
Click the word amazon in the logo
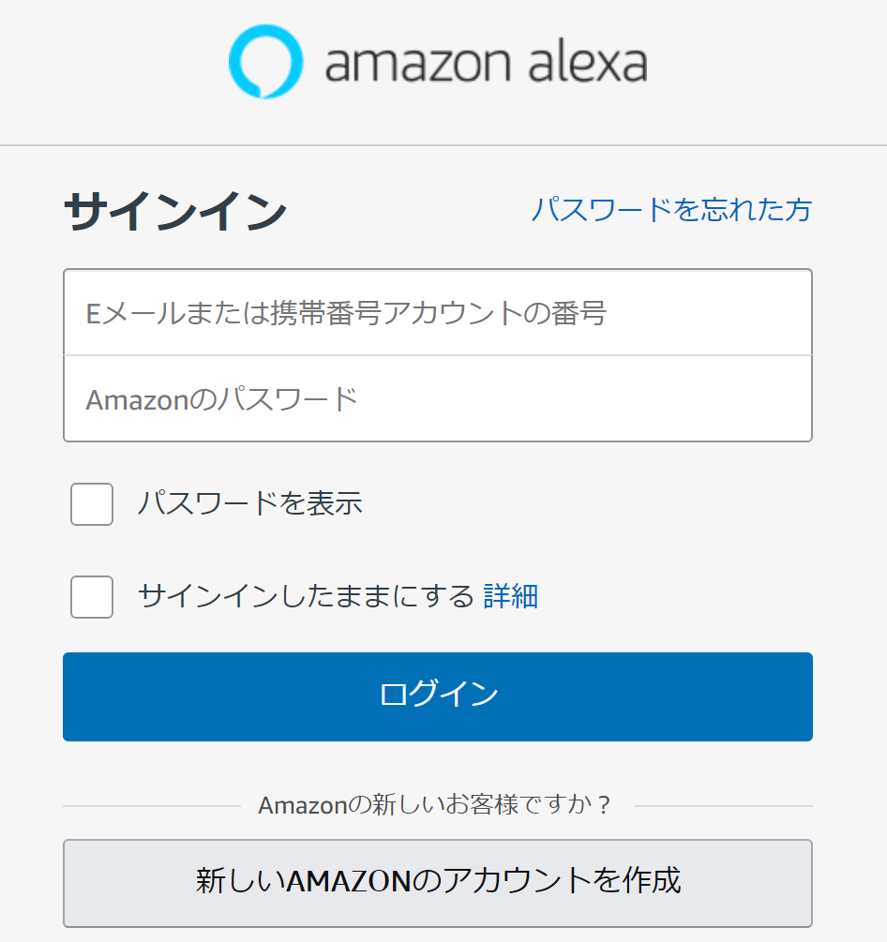pyautogui.click(x=417, y=63)
